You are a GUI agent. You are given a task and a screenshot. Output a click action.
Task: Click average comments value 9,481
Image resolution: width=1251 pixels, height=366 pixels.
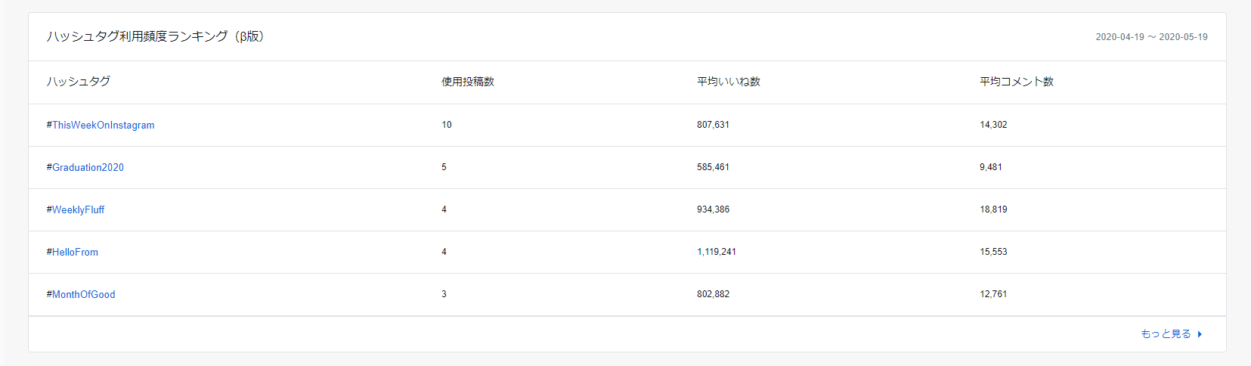991,167
